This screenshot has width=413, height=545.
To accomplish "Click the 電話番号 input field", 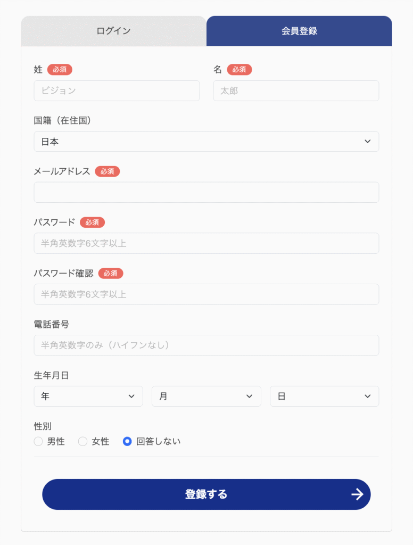I will point(206,345).
